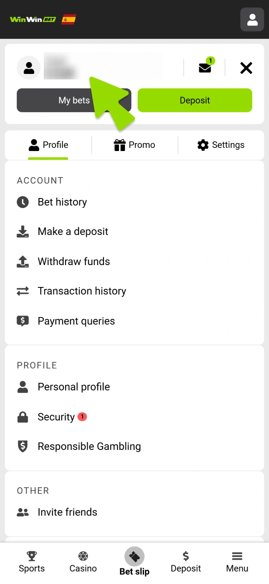Open the Bet history icon
This screenshot has width=269, height=584.
pyautogui.click(x=23, y=202)
